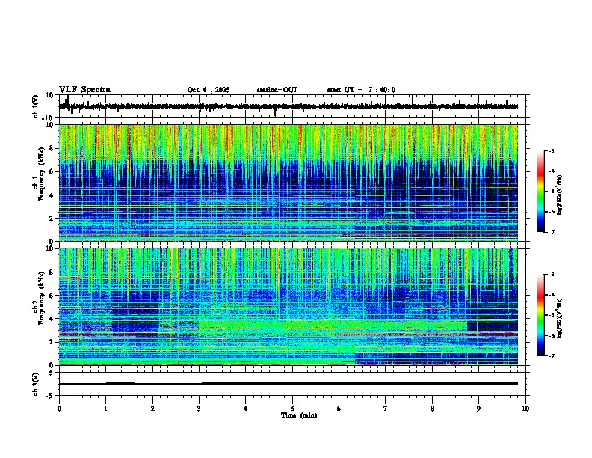Click the time axis tick label "10"
This screenshot has height=458, width=592.
pyautogui.click(x=525, y=409)
